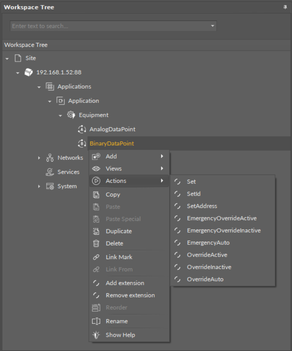This screenshot has height=351, width=292.
Task: Open the search box dropdown arrow
Action: click(212, 26)
